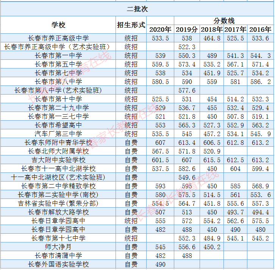Select the 师大净月 school name cell

pos(58,247)
